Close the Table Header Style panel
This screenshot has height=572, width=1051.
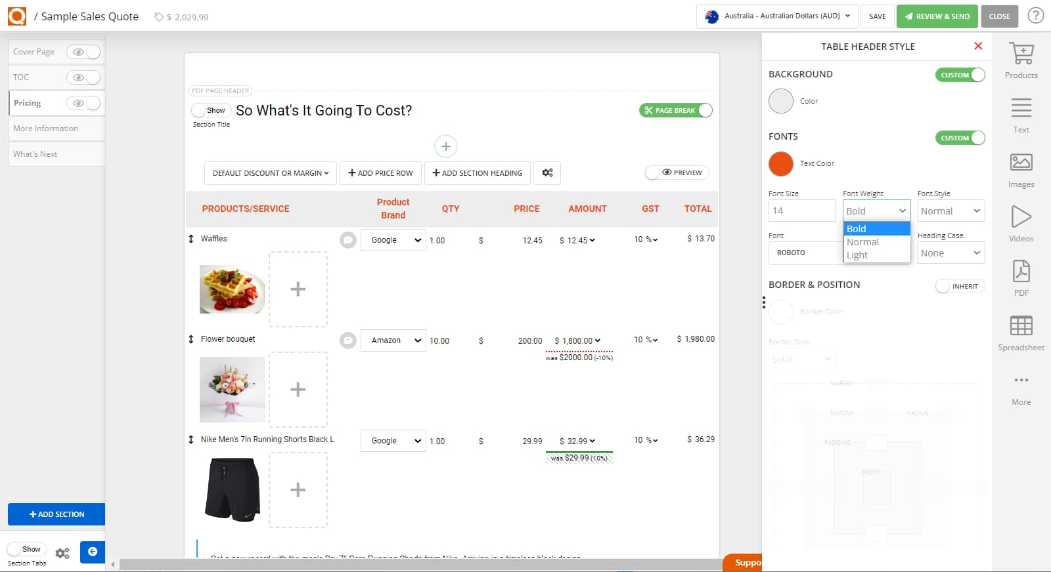tap(978, 46)
